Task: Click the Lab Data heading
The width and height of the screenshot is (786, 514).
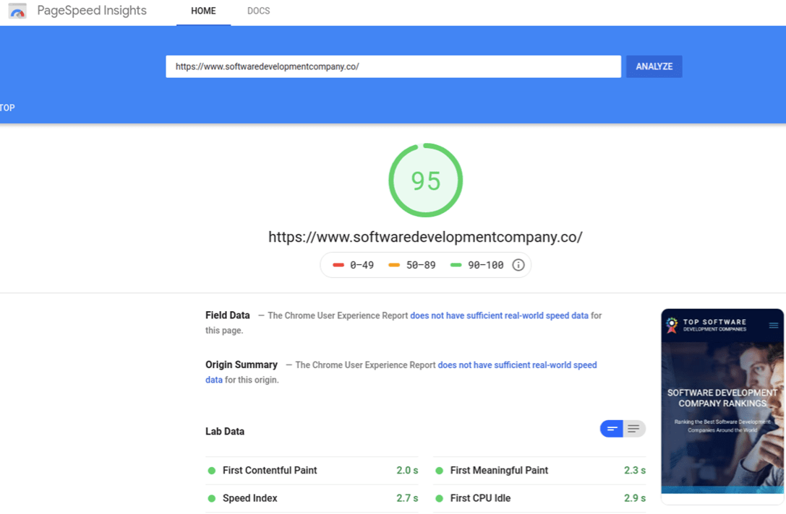Action: [x=225, y=432]
